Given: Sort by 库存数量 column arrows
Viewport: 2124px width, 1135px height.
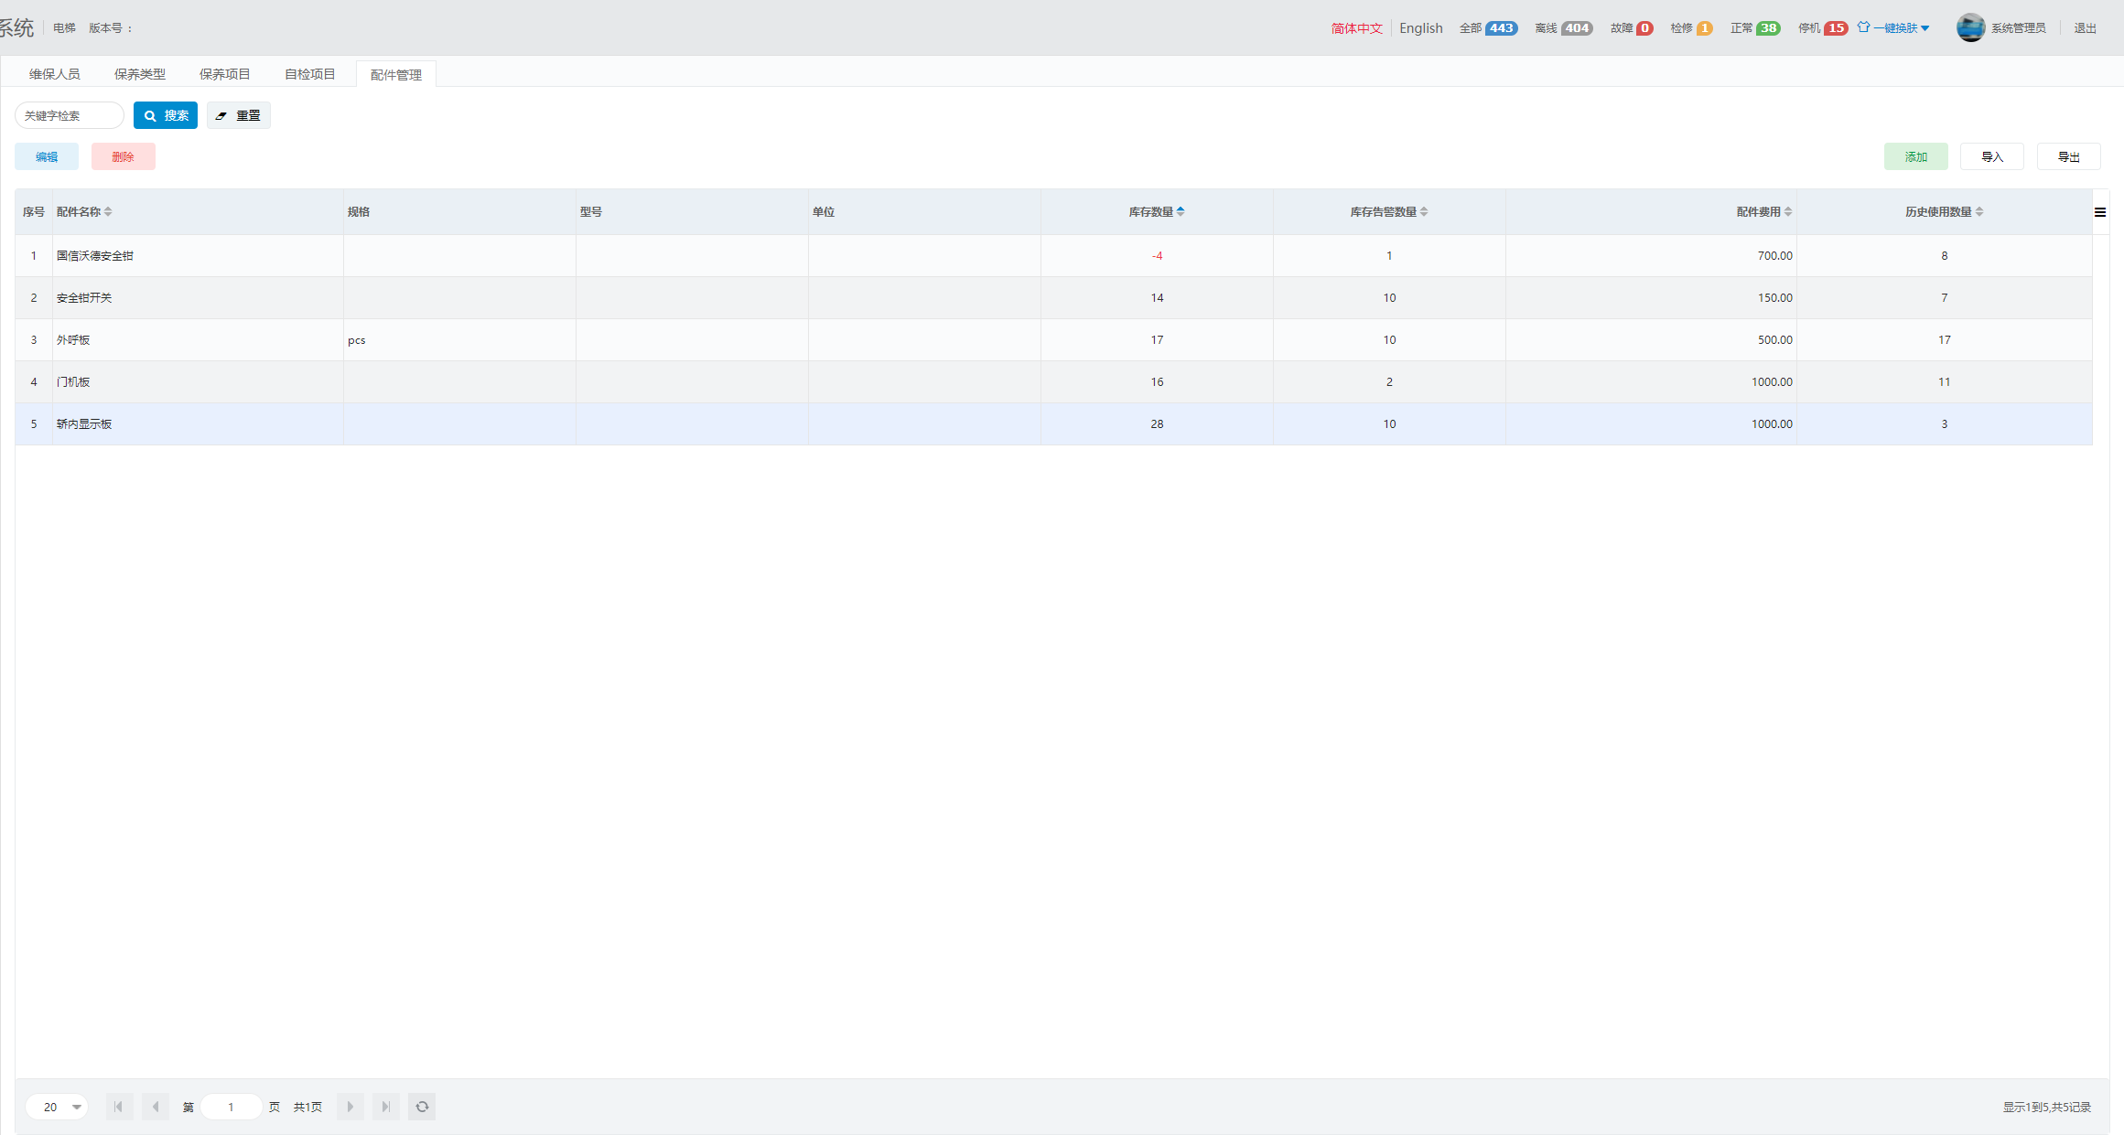Looking at the screenshot, I should 1181,211.
